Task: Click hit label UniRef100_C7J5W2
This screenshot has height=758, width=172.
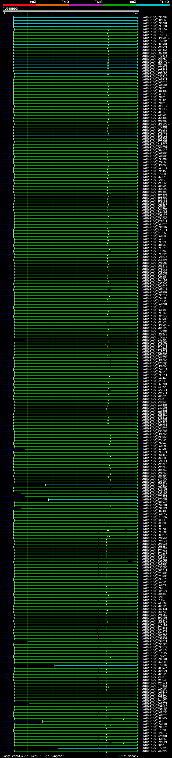Action: (x=154, y=730)
